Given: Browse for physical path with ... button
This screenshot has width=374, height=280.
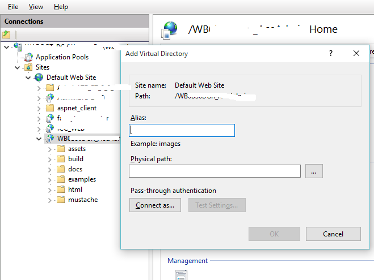Looking at the screenshot, I should [x=314, y=171].
